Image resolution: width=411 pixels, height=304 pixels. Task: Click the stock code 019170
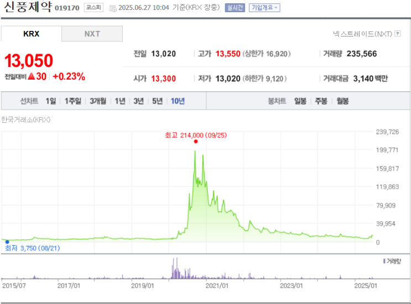click(x=67, y=8)
